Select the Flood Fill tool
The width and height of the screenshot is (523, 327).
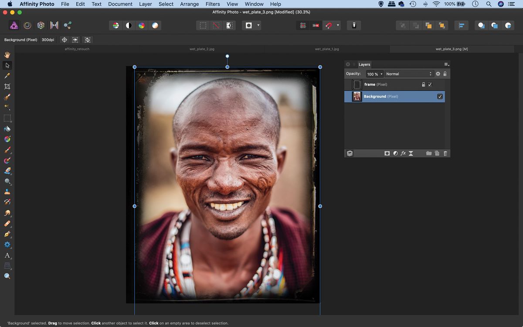click(x=7, y=129)
